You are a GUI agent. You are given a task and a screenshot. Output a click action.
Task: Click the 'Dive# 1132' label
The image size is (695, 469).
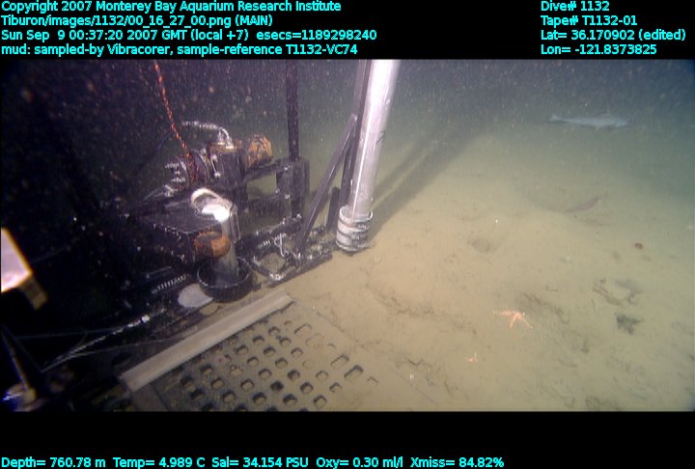pos(575,6)
